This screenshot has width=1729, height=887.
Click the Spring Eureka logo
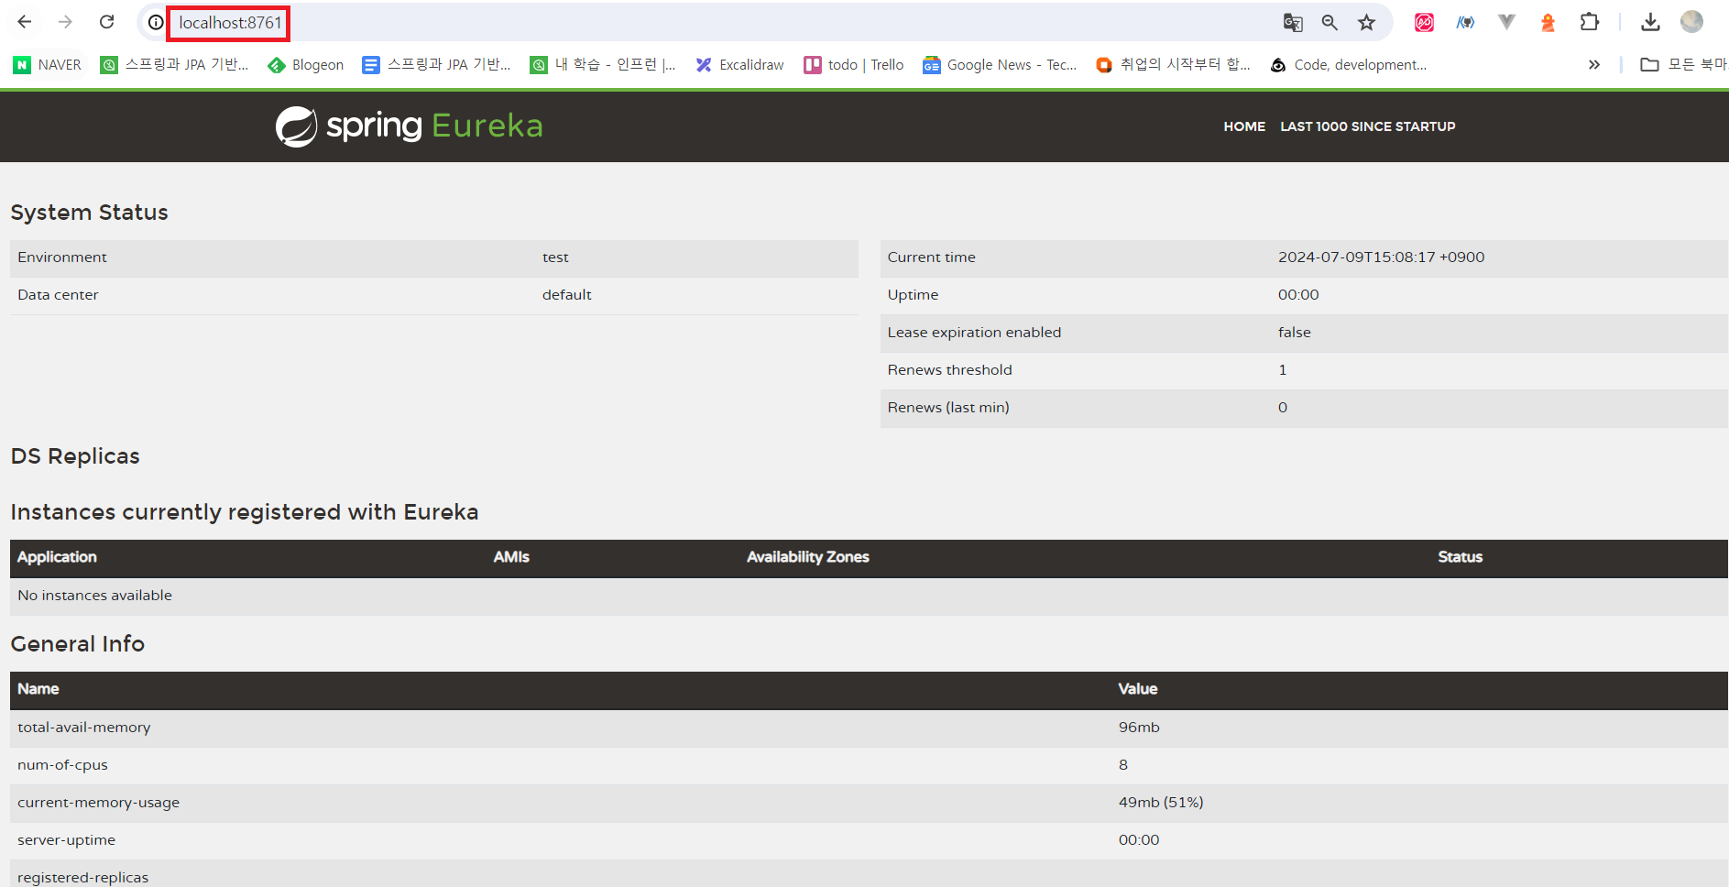pos(410,126)
